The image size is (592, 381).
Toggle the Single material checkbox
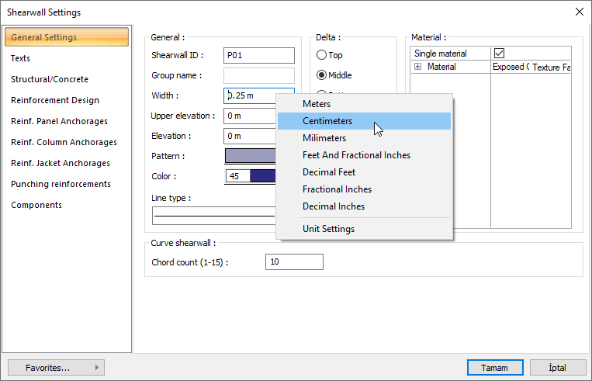click(500, 54)
